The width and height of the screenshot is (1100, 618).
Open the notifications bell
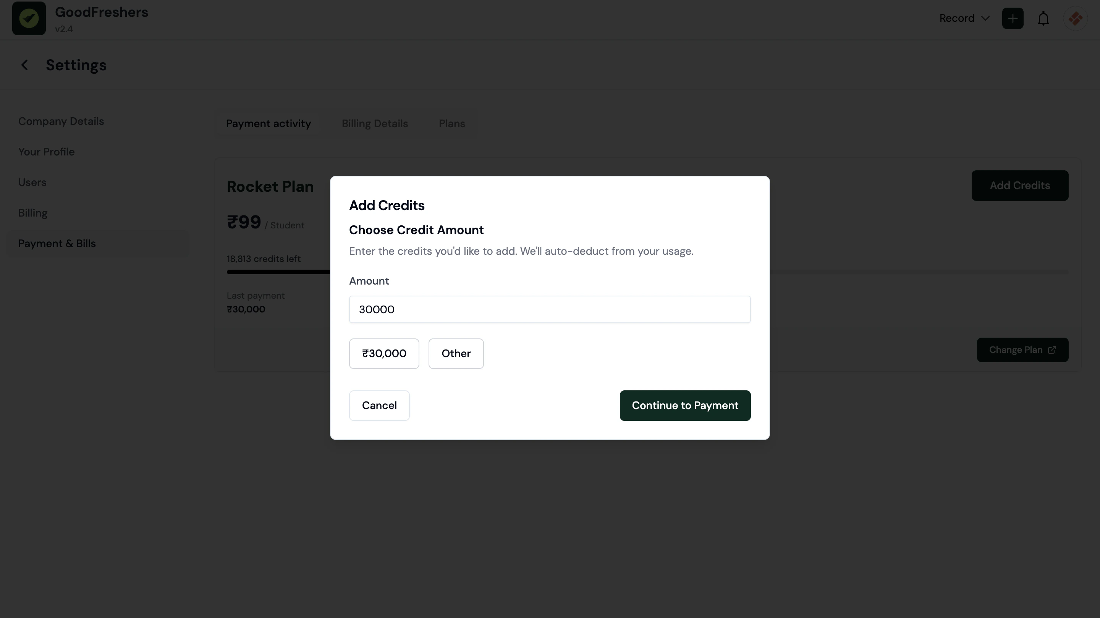tap(1043, 18)
